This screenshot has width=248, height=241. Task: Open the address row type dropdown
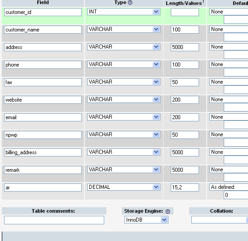[x=124, y=47]
